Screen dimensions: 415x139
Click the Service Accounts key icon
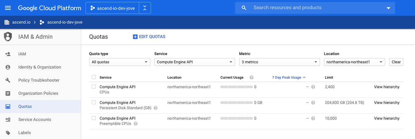8,120
